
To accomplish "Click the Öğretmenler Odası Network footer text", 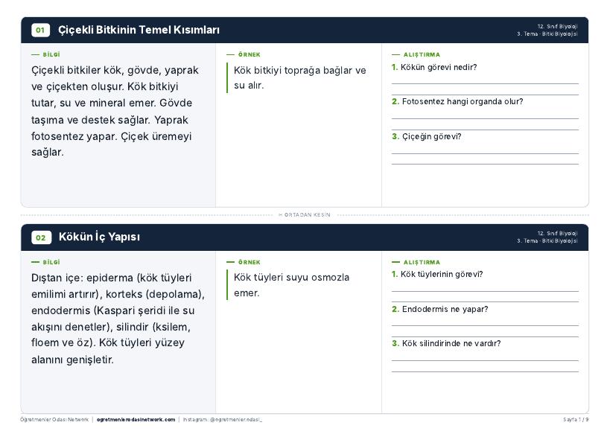I will click(x=54, y=419).
